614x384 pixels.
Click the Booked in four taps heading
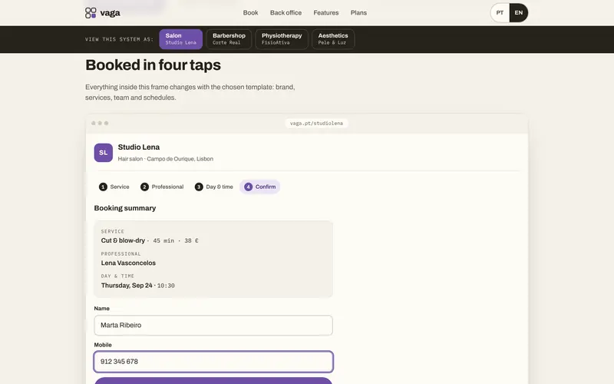153,65
